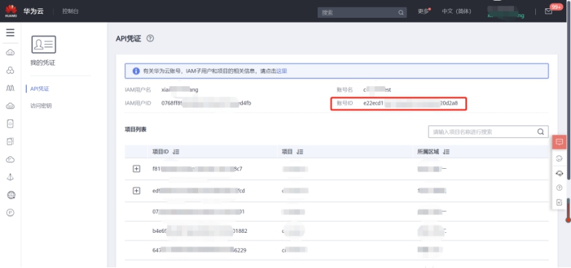Viewport: 571px width, 268px height.
Task: Open the 控制台 console link
Action: tap(70, 11)
